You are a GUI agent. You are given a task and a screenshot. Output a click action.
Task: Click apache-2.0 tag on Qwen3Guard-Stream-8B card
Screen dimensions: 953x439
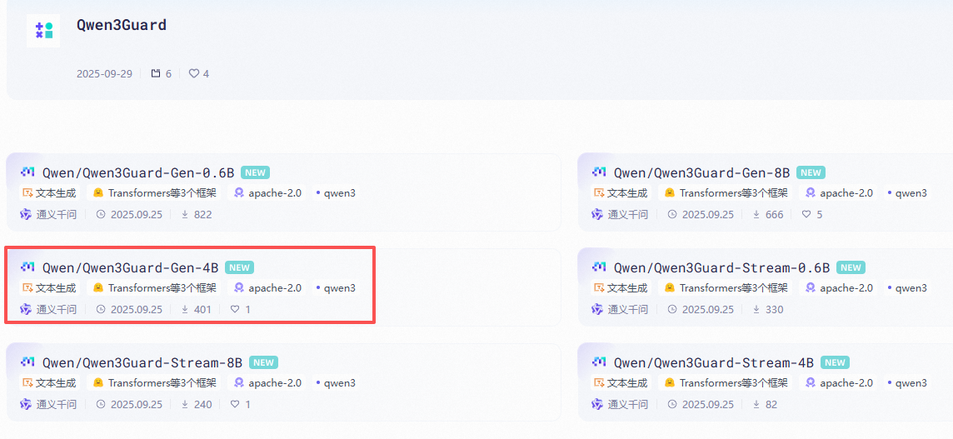(x=267, y=383)
